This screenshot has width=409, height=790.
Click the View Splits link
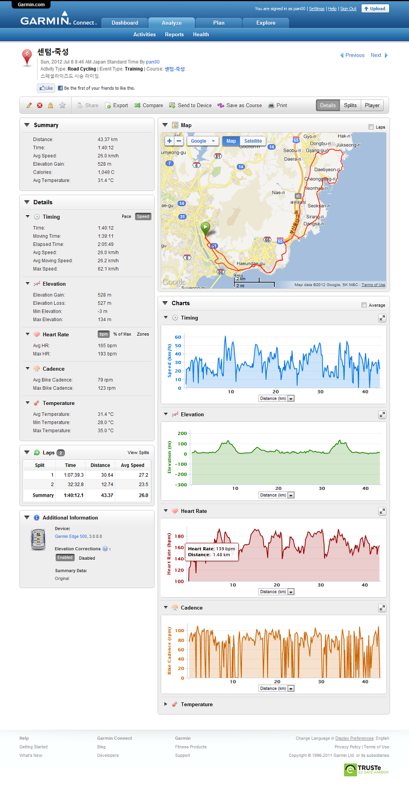click(138, 453)
